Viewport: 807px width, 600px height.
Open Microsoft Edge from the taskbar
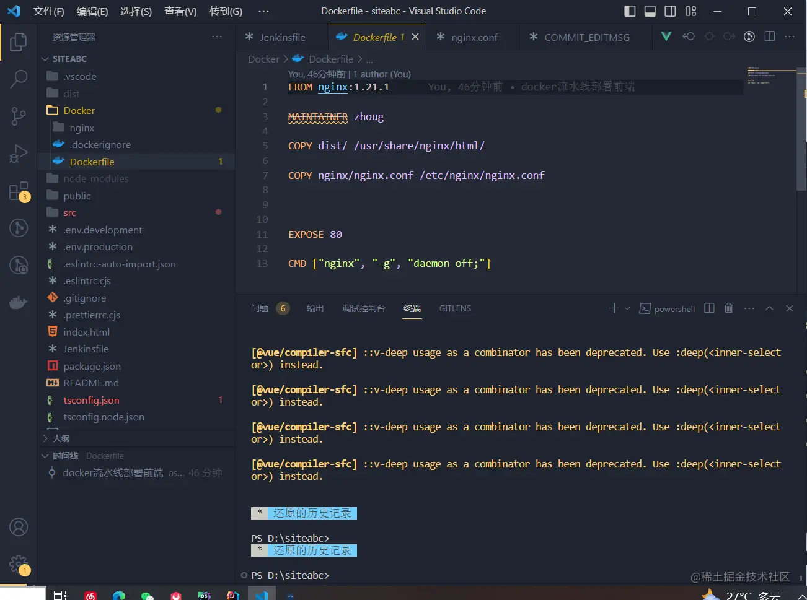click(x=119, y=596)
